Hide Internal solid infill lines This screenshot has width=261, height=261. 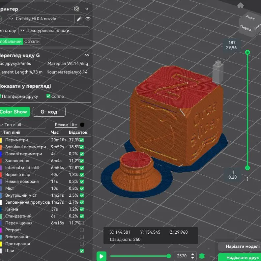click(82, 168)
